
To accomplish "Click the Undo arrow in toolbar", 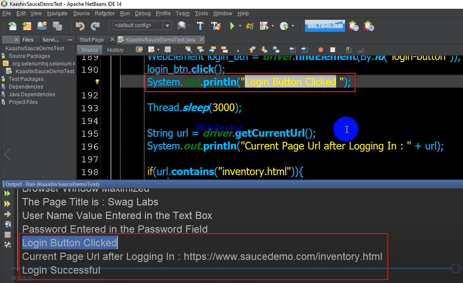I will pos(80,26).
